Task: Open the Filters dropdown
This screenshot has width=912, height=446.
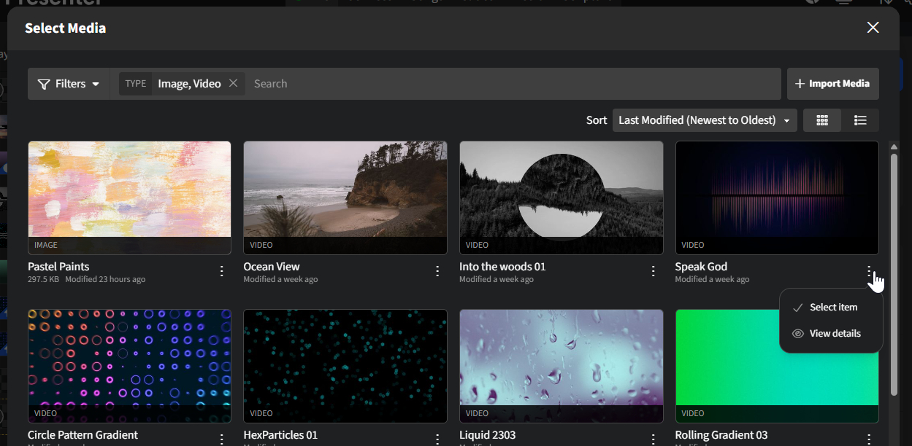Action: [x=69, y=84]
